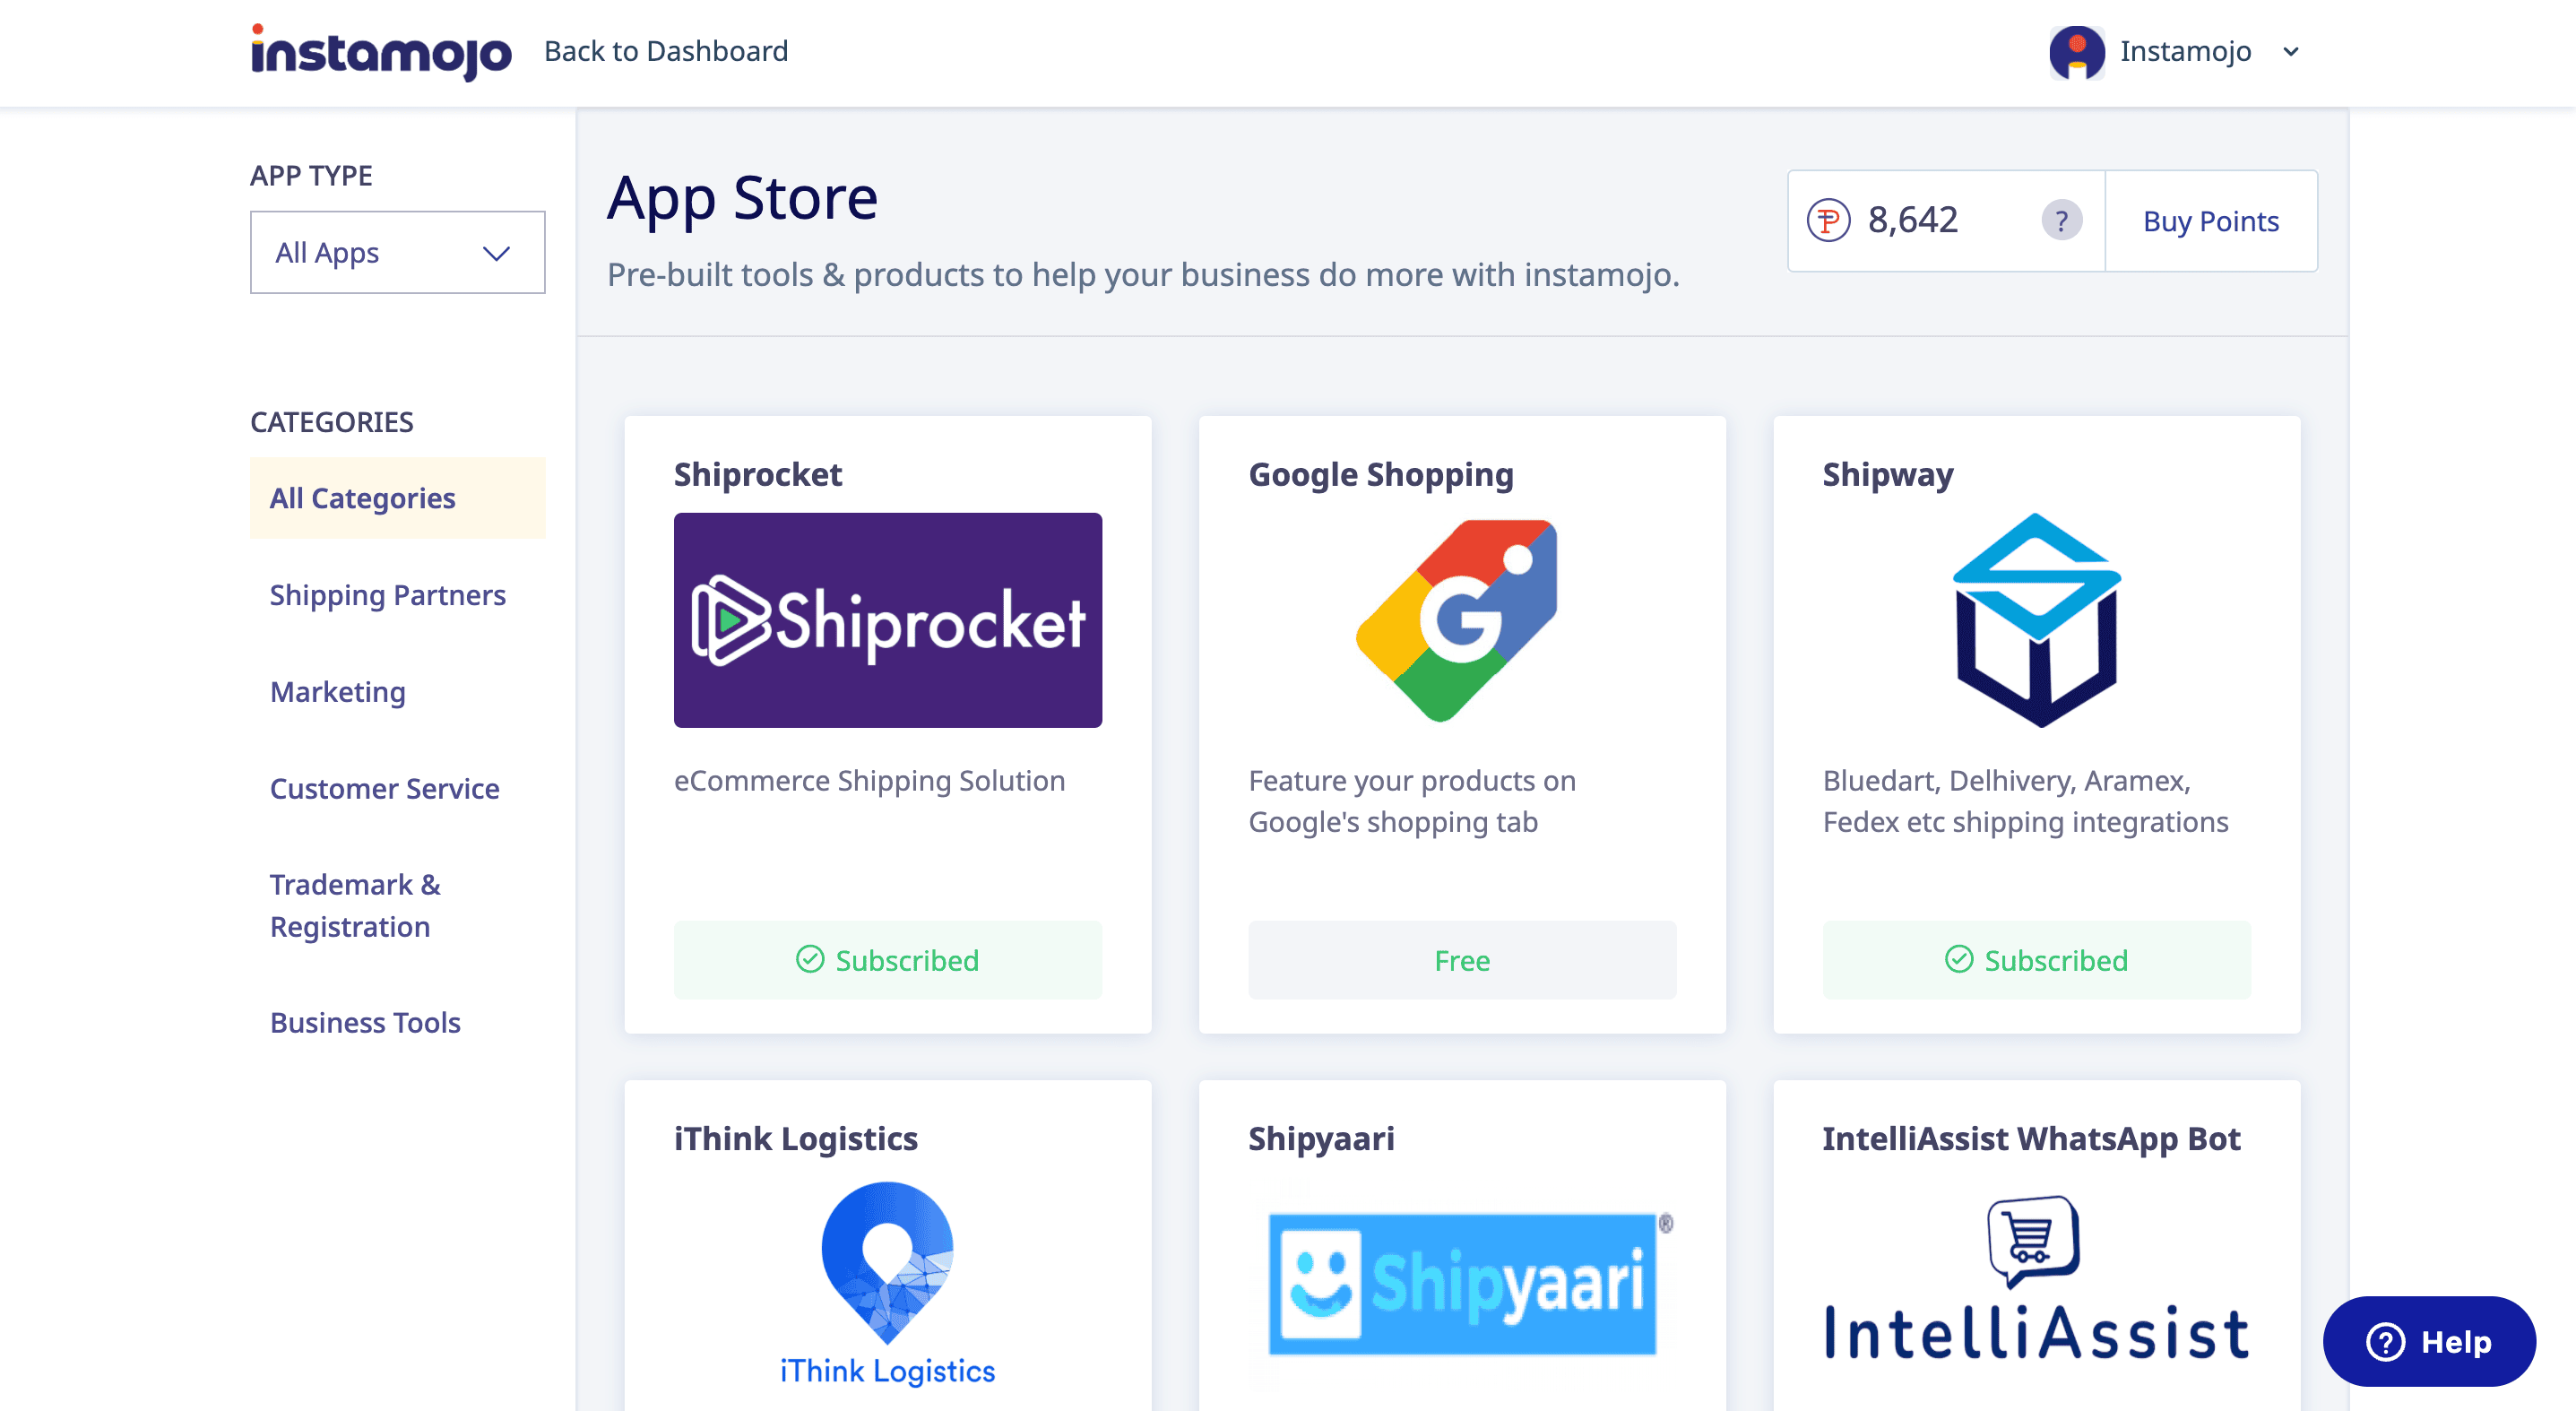Screen dimensions: 2576x1411
Task: Click the IntelliAssist WhatsApp Bot icon
Action: (2037, 1285)
